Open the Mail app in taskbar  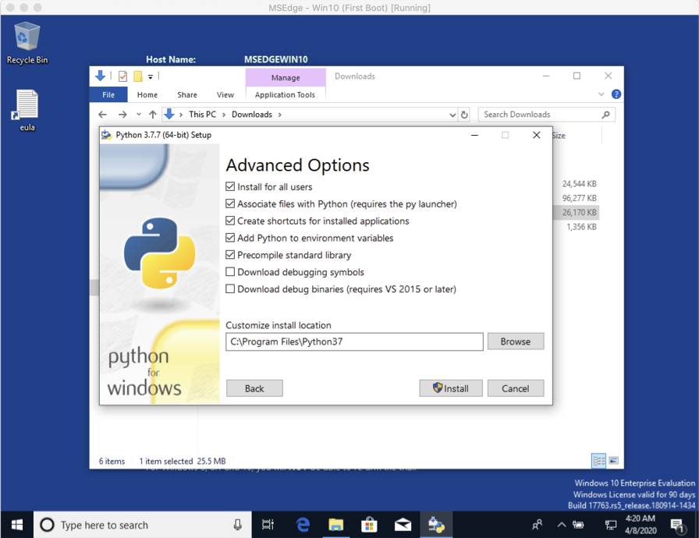pos(403,525)
